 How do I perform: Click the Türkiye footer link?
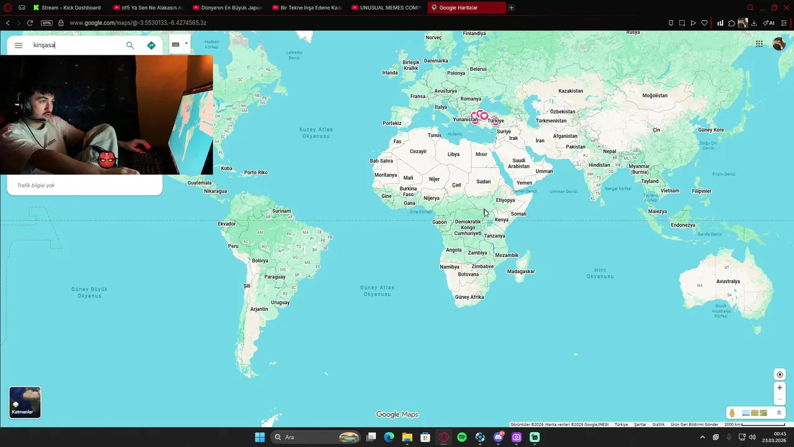pyautogui.click(x=621, y=425)
